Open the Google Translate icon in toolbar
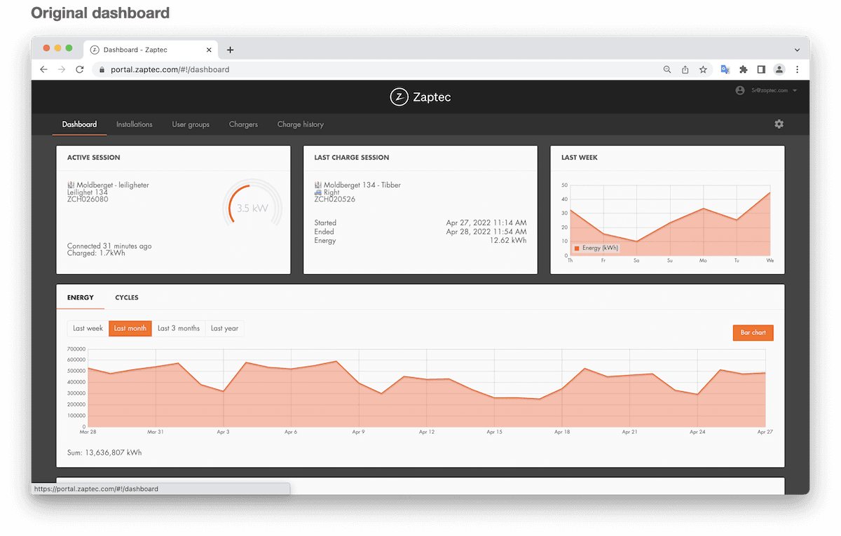The image size is (841, 536). [725, 69]
